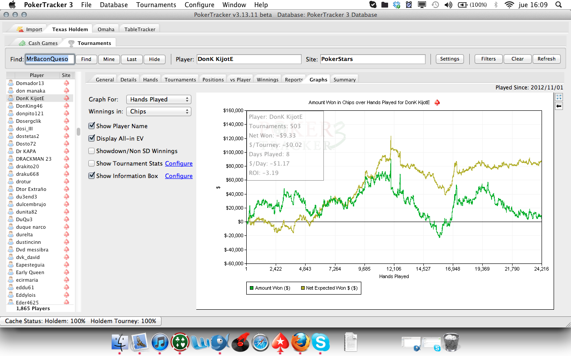
Task: Click the Wi-Fi status icon
Action: [x=509, y=5]
